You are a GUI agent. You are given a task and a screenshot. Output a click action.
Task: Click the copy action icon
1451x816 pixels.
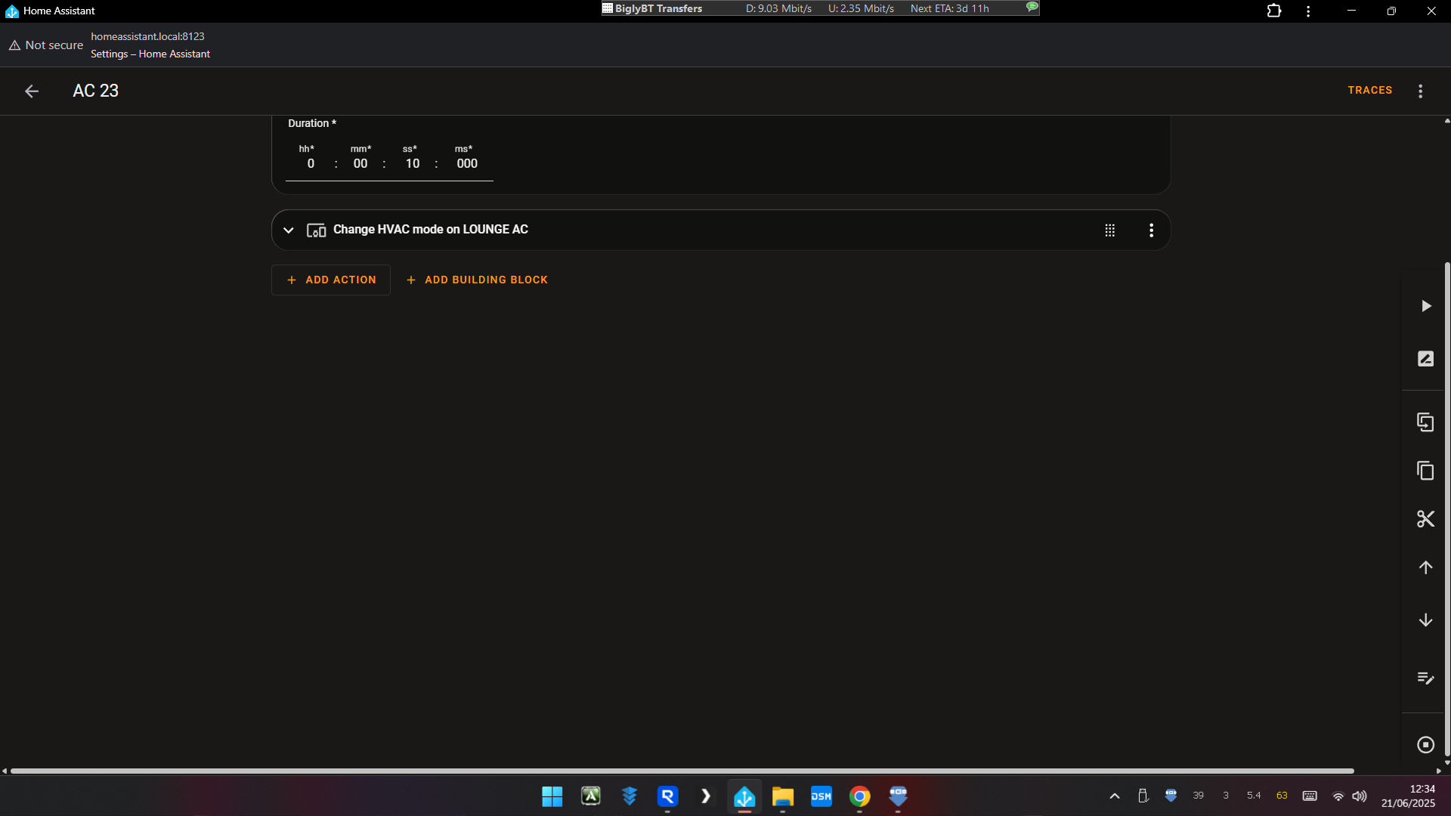1425,471
